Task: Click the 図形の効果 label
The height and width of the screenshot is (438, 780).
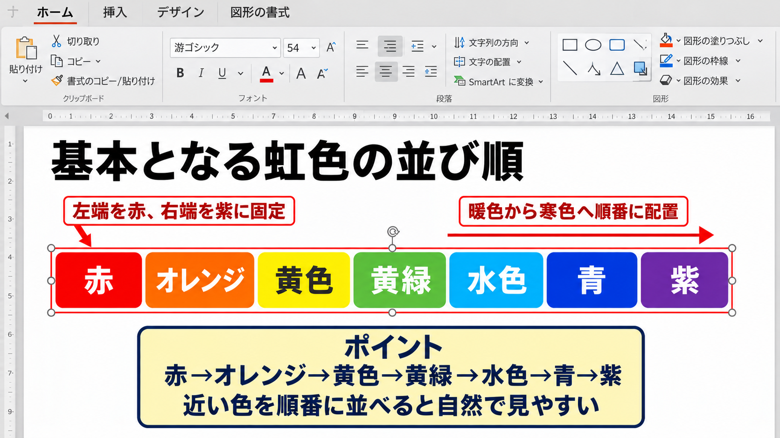Action: (706, 81)
